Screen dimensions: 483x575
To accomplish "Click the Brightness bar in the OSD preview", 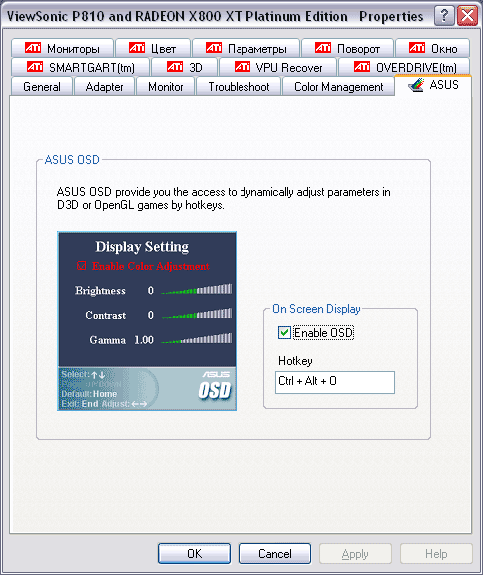I will pyautogui.click(x=197, y=289).
